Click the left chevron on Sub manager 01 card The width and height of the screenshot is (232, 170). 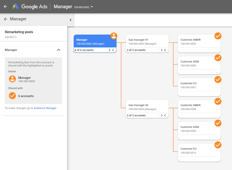[x=165, y=50]
